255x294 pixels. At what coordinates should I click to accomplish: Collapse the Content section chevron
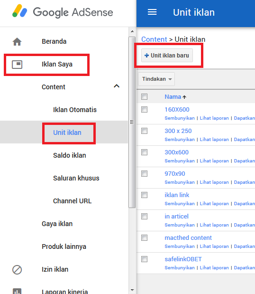[117, 86]
